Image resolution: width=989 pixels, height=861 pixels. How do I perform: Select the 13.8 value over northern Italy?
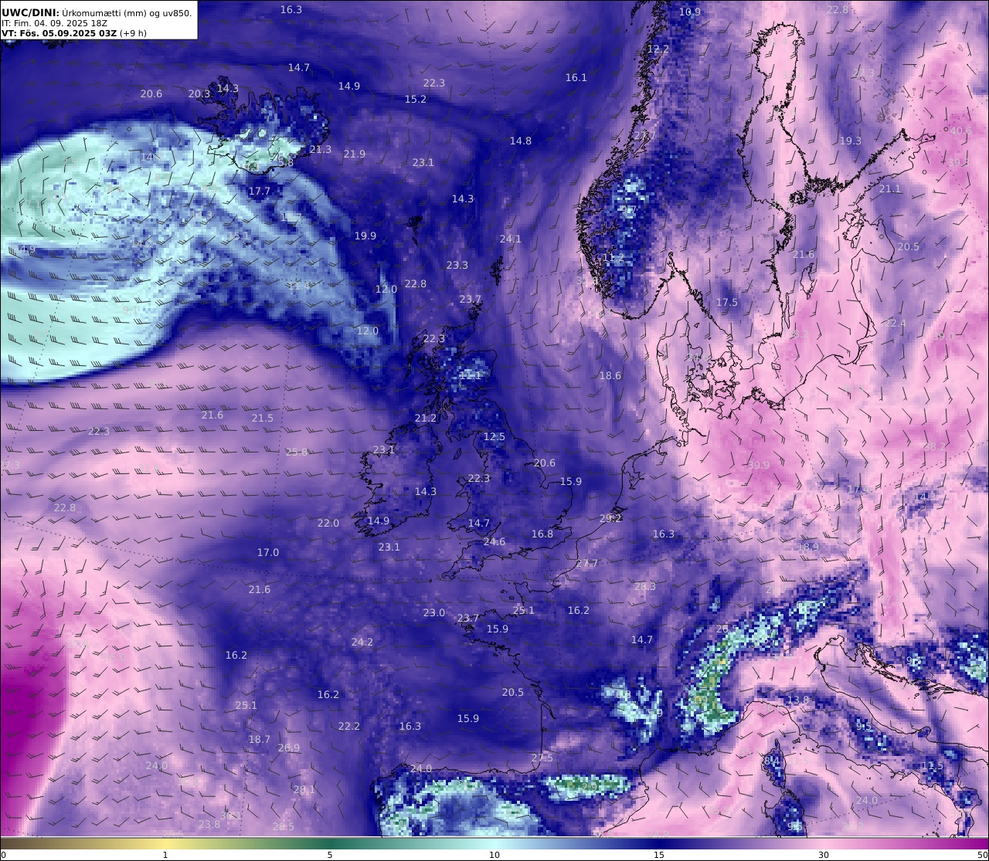pos(798,700)
